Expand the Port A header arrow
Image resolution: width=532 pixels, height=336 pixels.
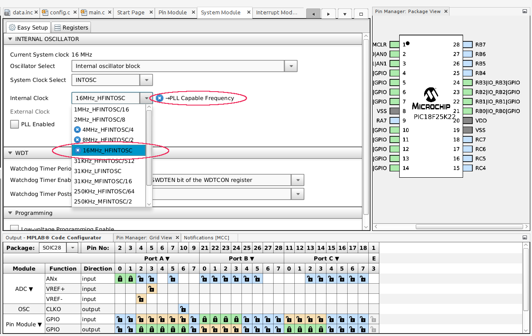167,258
